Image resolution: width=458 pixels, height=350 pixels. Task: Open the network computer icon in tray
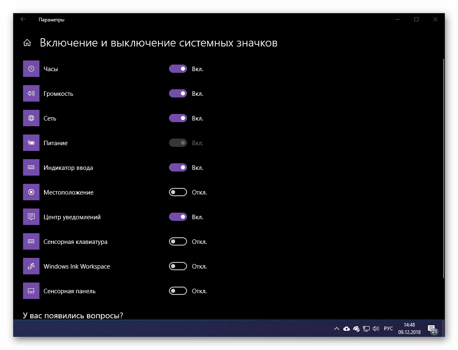click(x=366, y=329)
